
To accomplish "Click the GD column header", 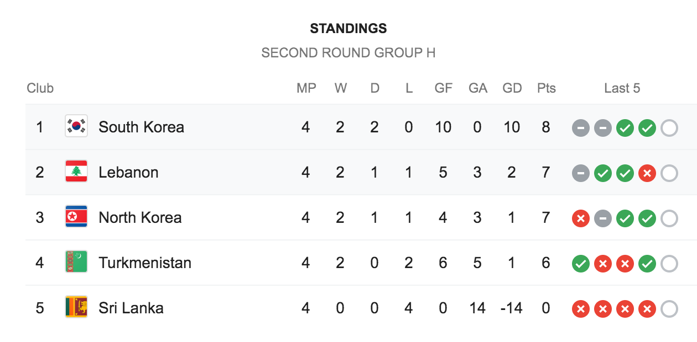I will point(512,88).
